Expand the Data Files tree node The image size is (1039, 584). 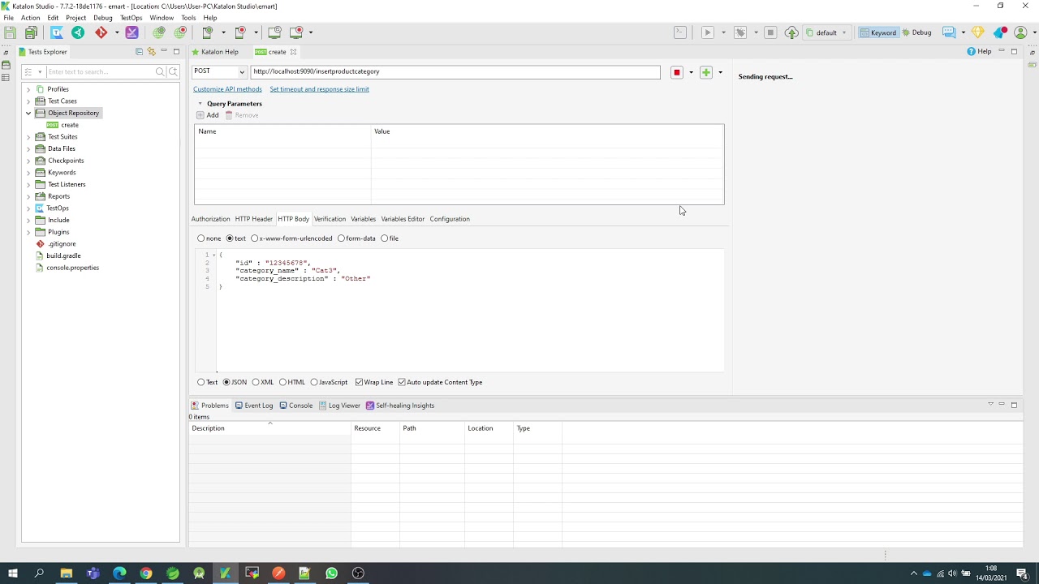28,148
